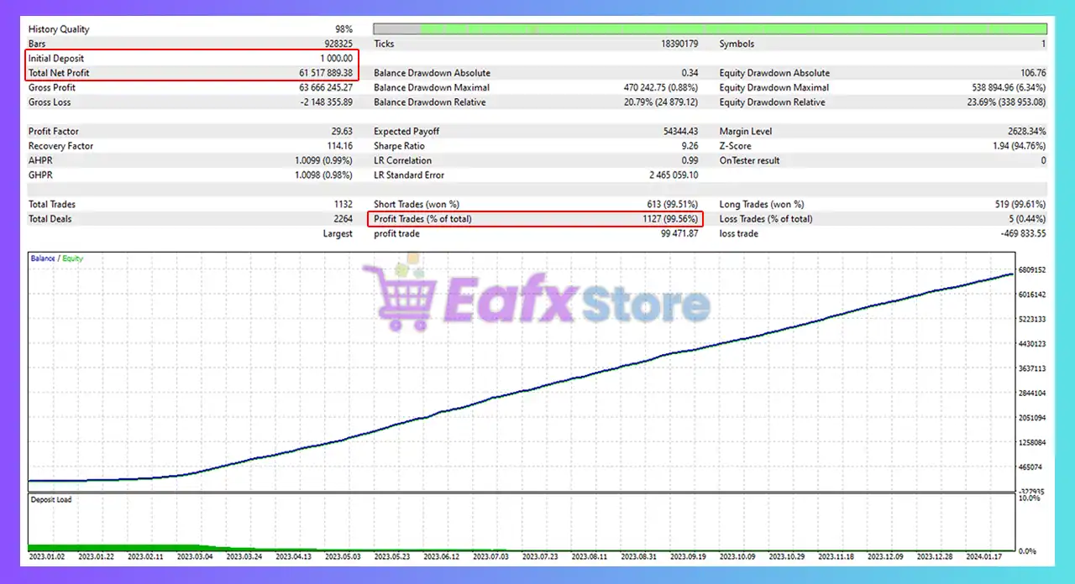Click the Deposit Load chart label

[51, 499]
